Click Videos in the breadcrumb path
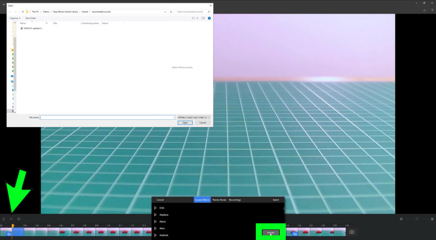The image size is (436, 240). [46, 11]
